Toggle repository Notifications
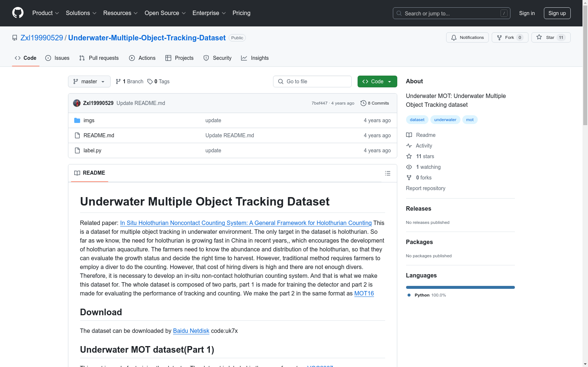588x367 pixels. click(x=467, y=37)
